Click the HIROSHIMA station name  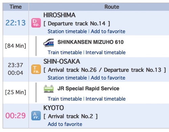pos(59,15)
